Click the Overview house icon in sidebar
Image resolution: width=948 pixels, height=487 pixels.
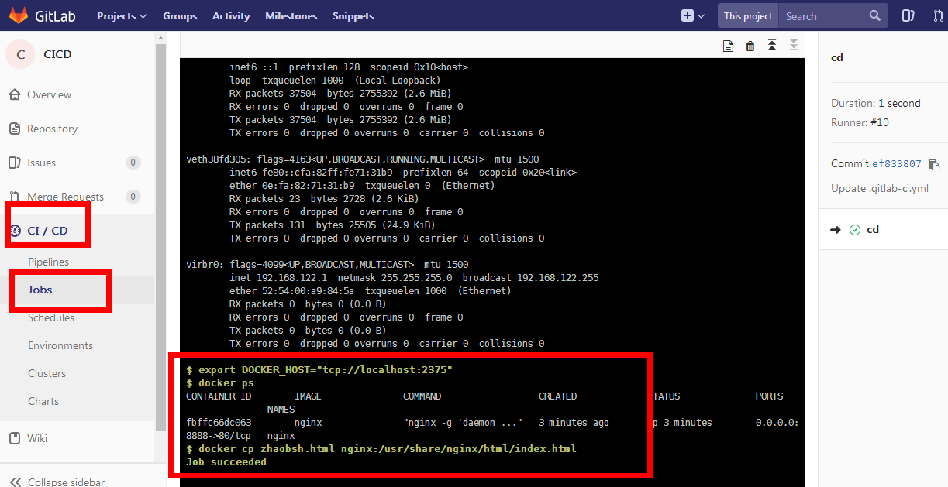click(x=14, y=94)
